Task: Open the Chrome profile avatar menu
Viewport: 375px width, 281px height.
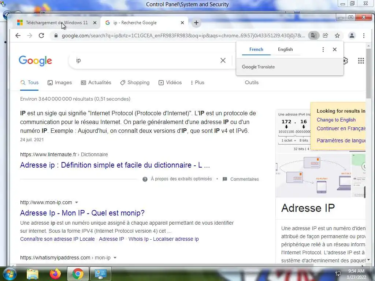Action: (x=352, y=35)
